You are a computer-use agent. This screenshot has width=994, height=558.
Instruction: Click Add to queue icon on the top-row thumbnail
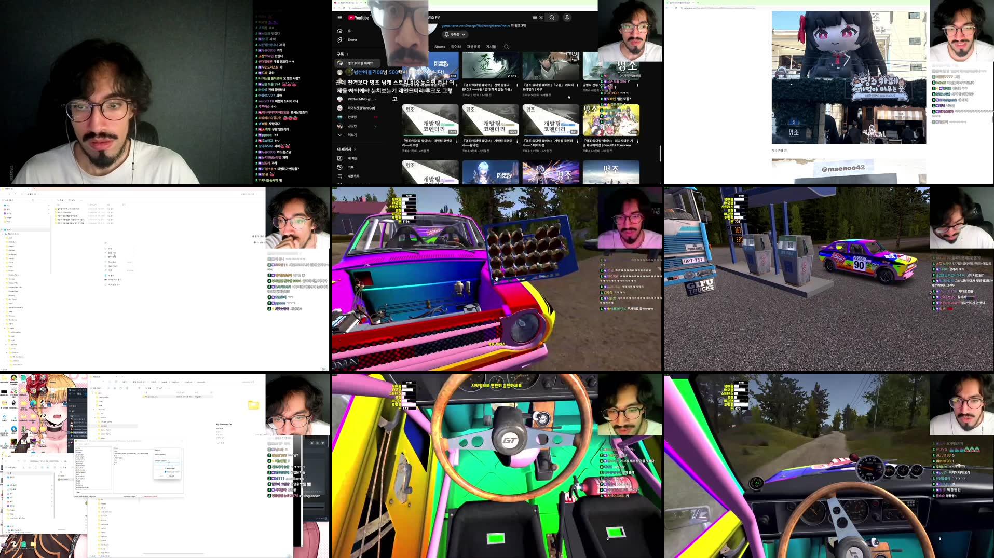pyautogui.click(x=575, y=60)
